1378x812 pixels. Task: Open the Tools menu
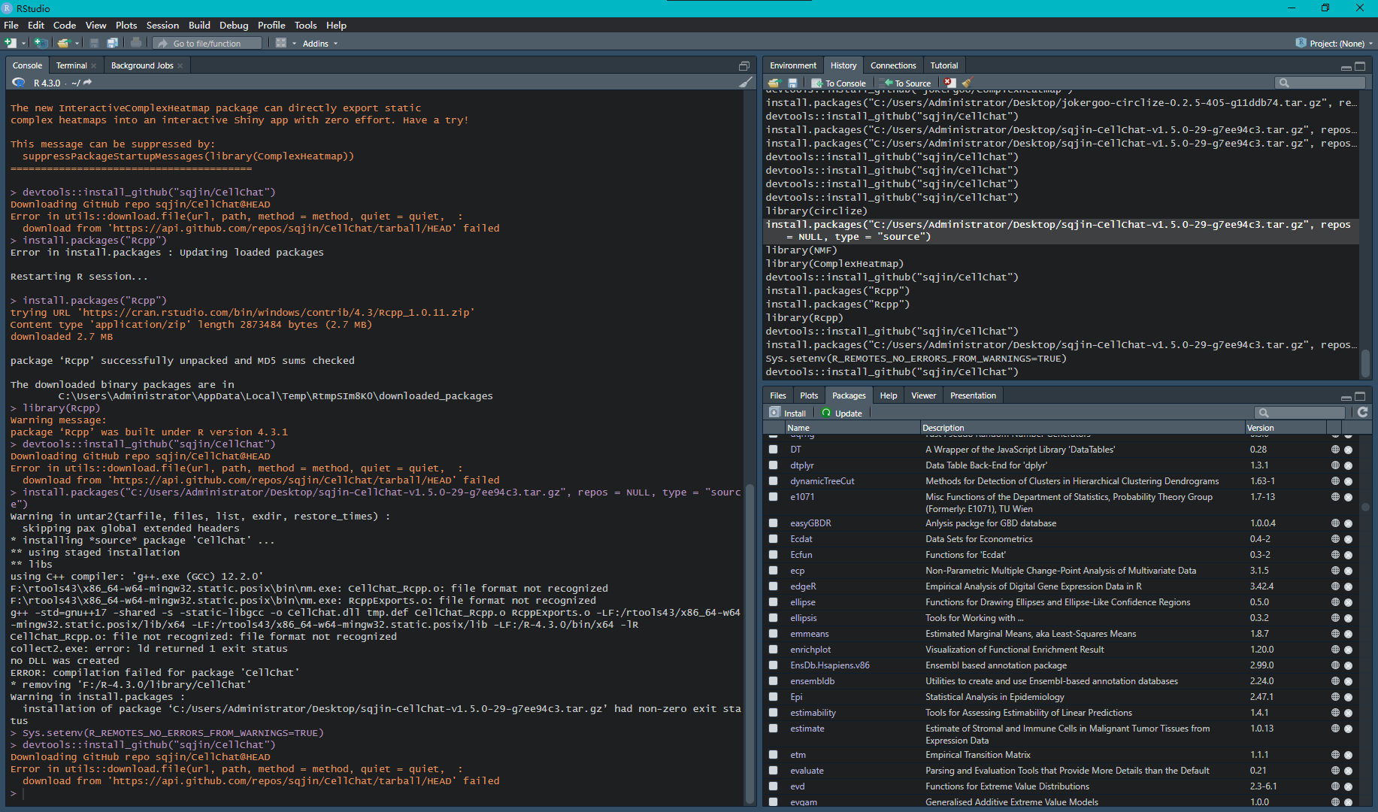pyautogui.click(x=305, y=25)
